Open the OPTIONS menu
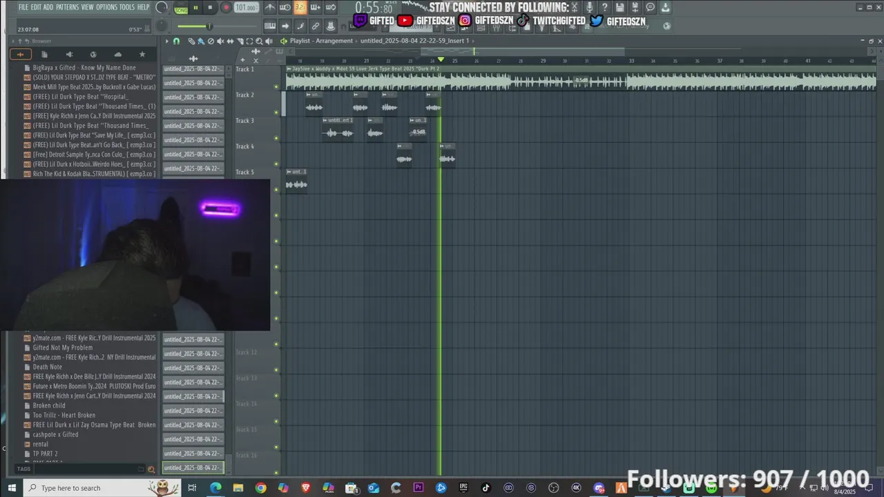 tap(107, 7)
